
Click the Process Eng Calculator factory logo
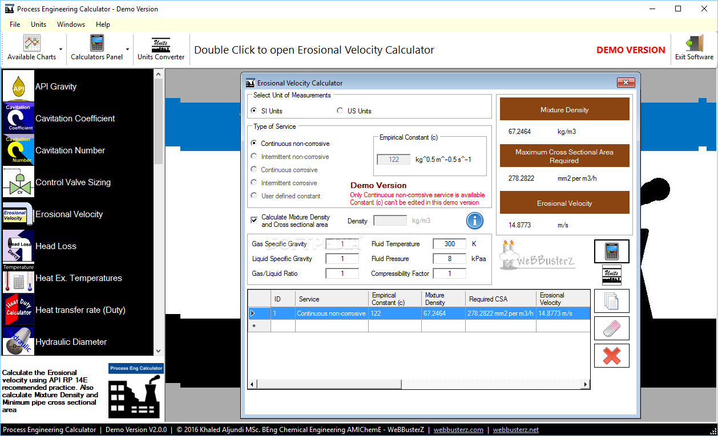(136, 391)
